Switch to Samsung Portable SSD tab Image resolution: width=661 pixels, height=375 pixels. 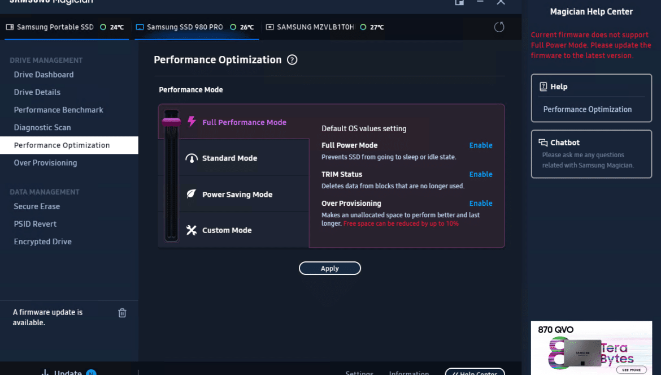click(67, 27)
